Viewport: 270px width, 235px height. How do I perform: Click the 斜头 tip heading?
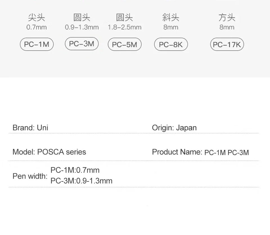coord(171,18)
